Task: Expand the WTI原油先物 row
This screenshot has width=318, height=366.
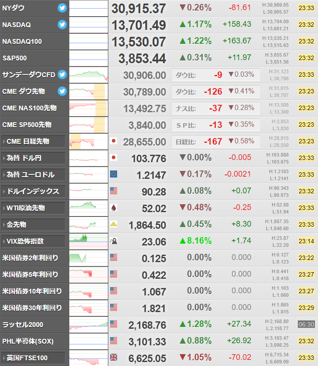Action: click(x=33, y=208)
